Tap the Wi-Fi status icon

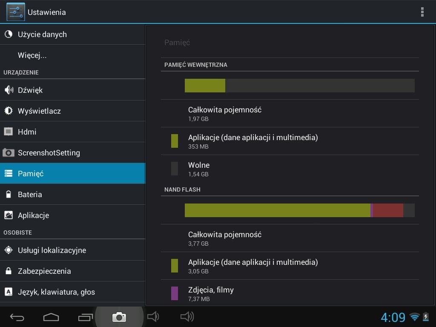pos(415,317)
